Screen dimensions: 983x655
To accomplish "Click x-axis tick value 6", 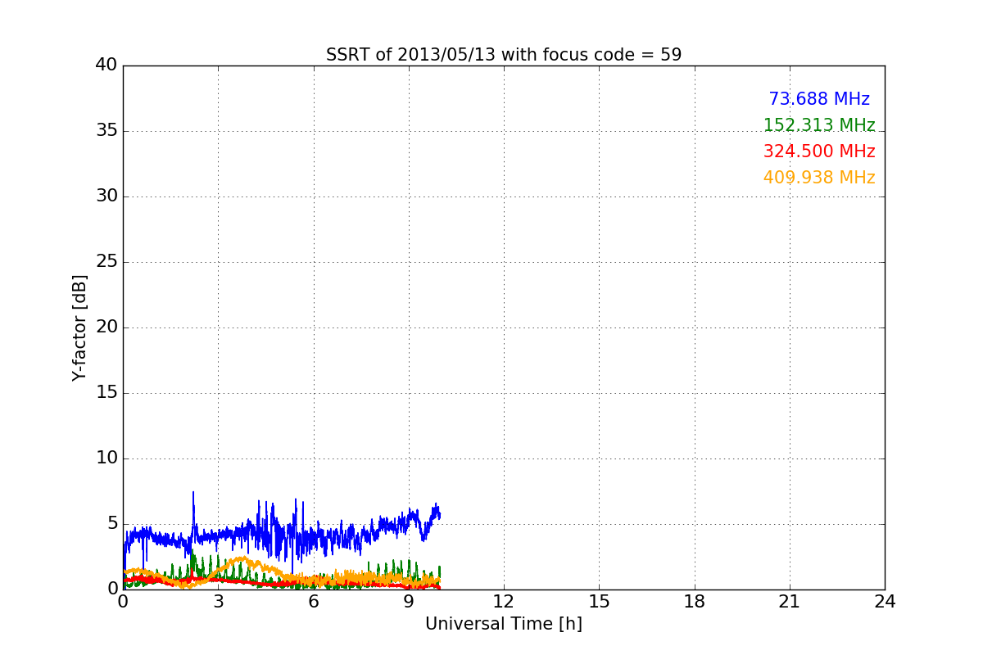I will click(314, 602).
